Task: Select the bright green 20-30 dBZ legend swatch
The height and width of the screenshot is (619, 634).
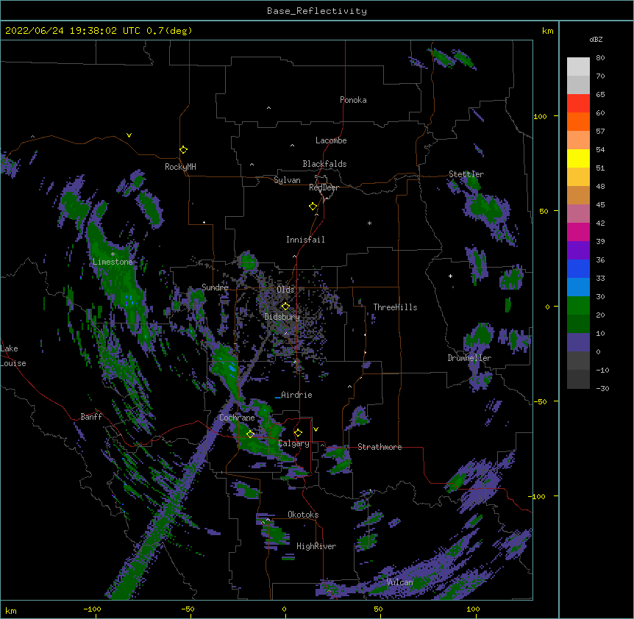Action: [x=578, y=306]
